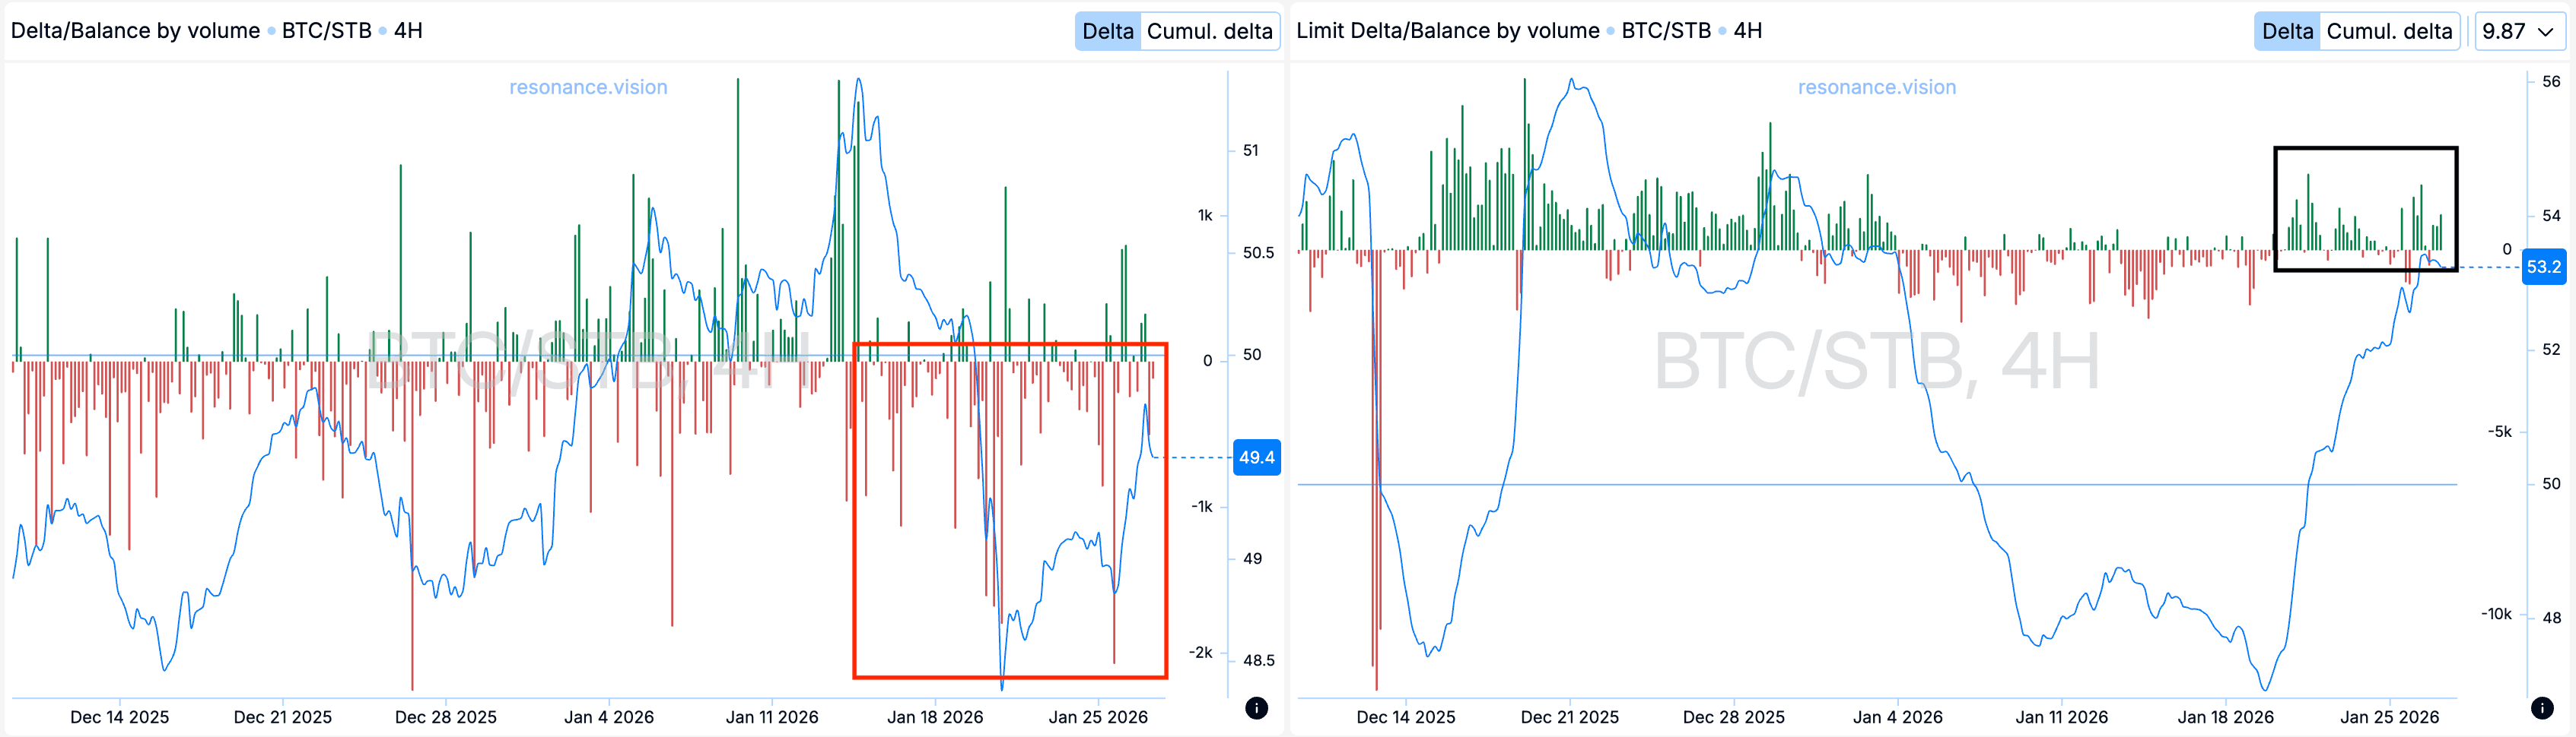2576x737 pixels.
Task: Open the resonance.vision link on the left chart
Action: tap(588, 87)
